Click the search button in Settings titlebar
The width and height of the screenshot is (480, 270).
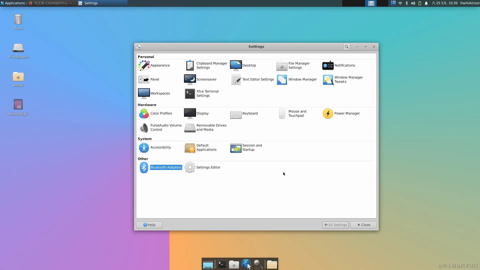point(346,47)
